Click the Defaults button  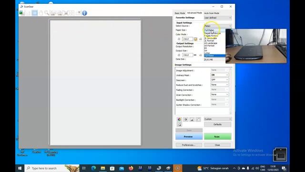tap(218, 124)
